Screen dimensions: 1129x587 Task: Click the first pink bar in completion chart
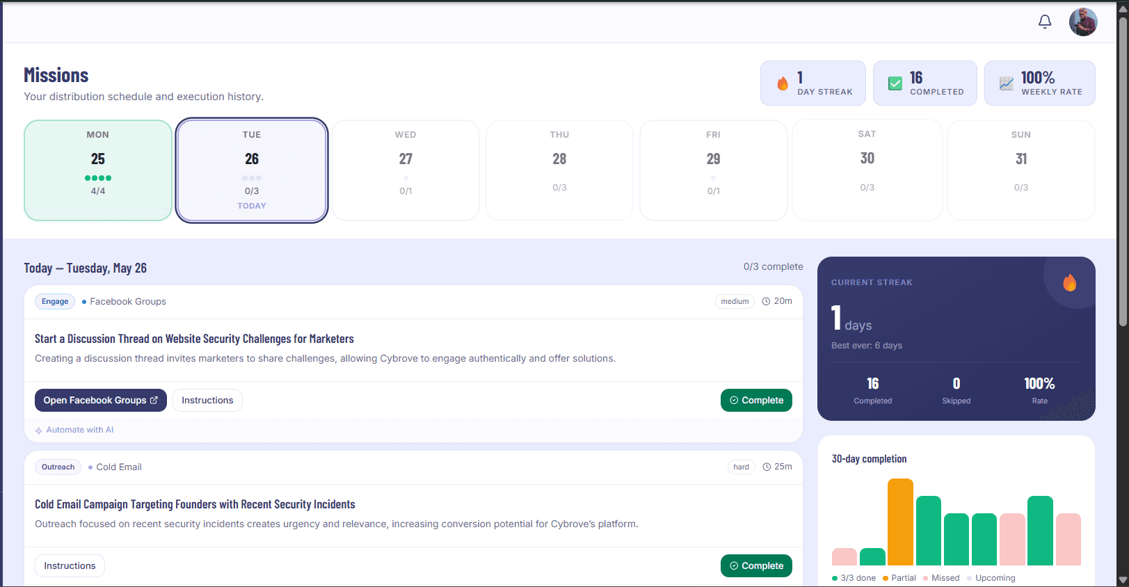pos(844,556)
